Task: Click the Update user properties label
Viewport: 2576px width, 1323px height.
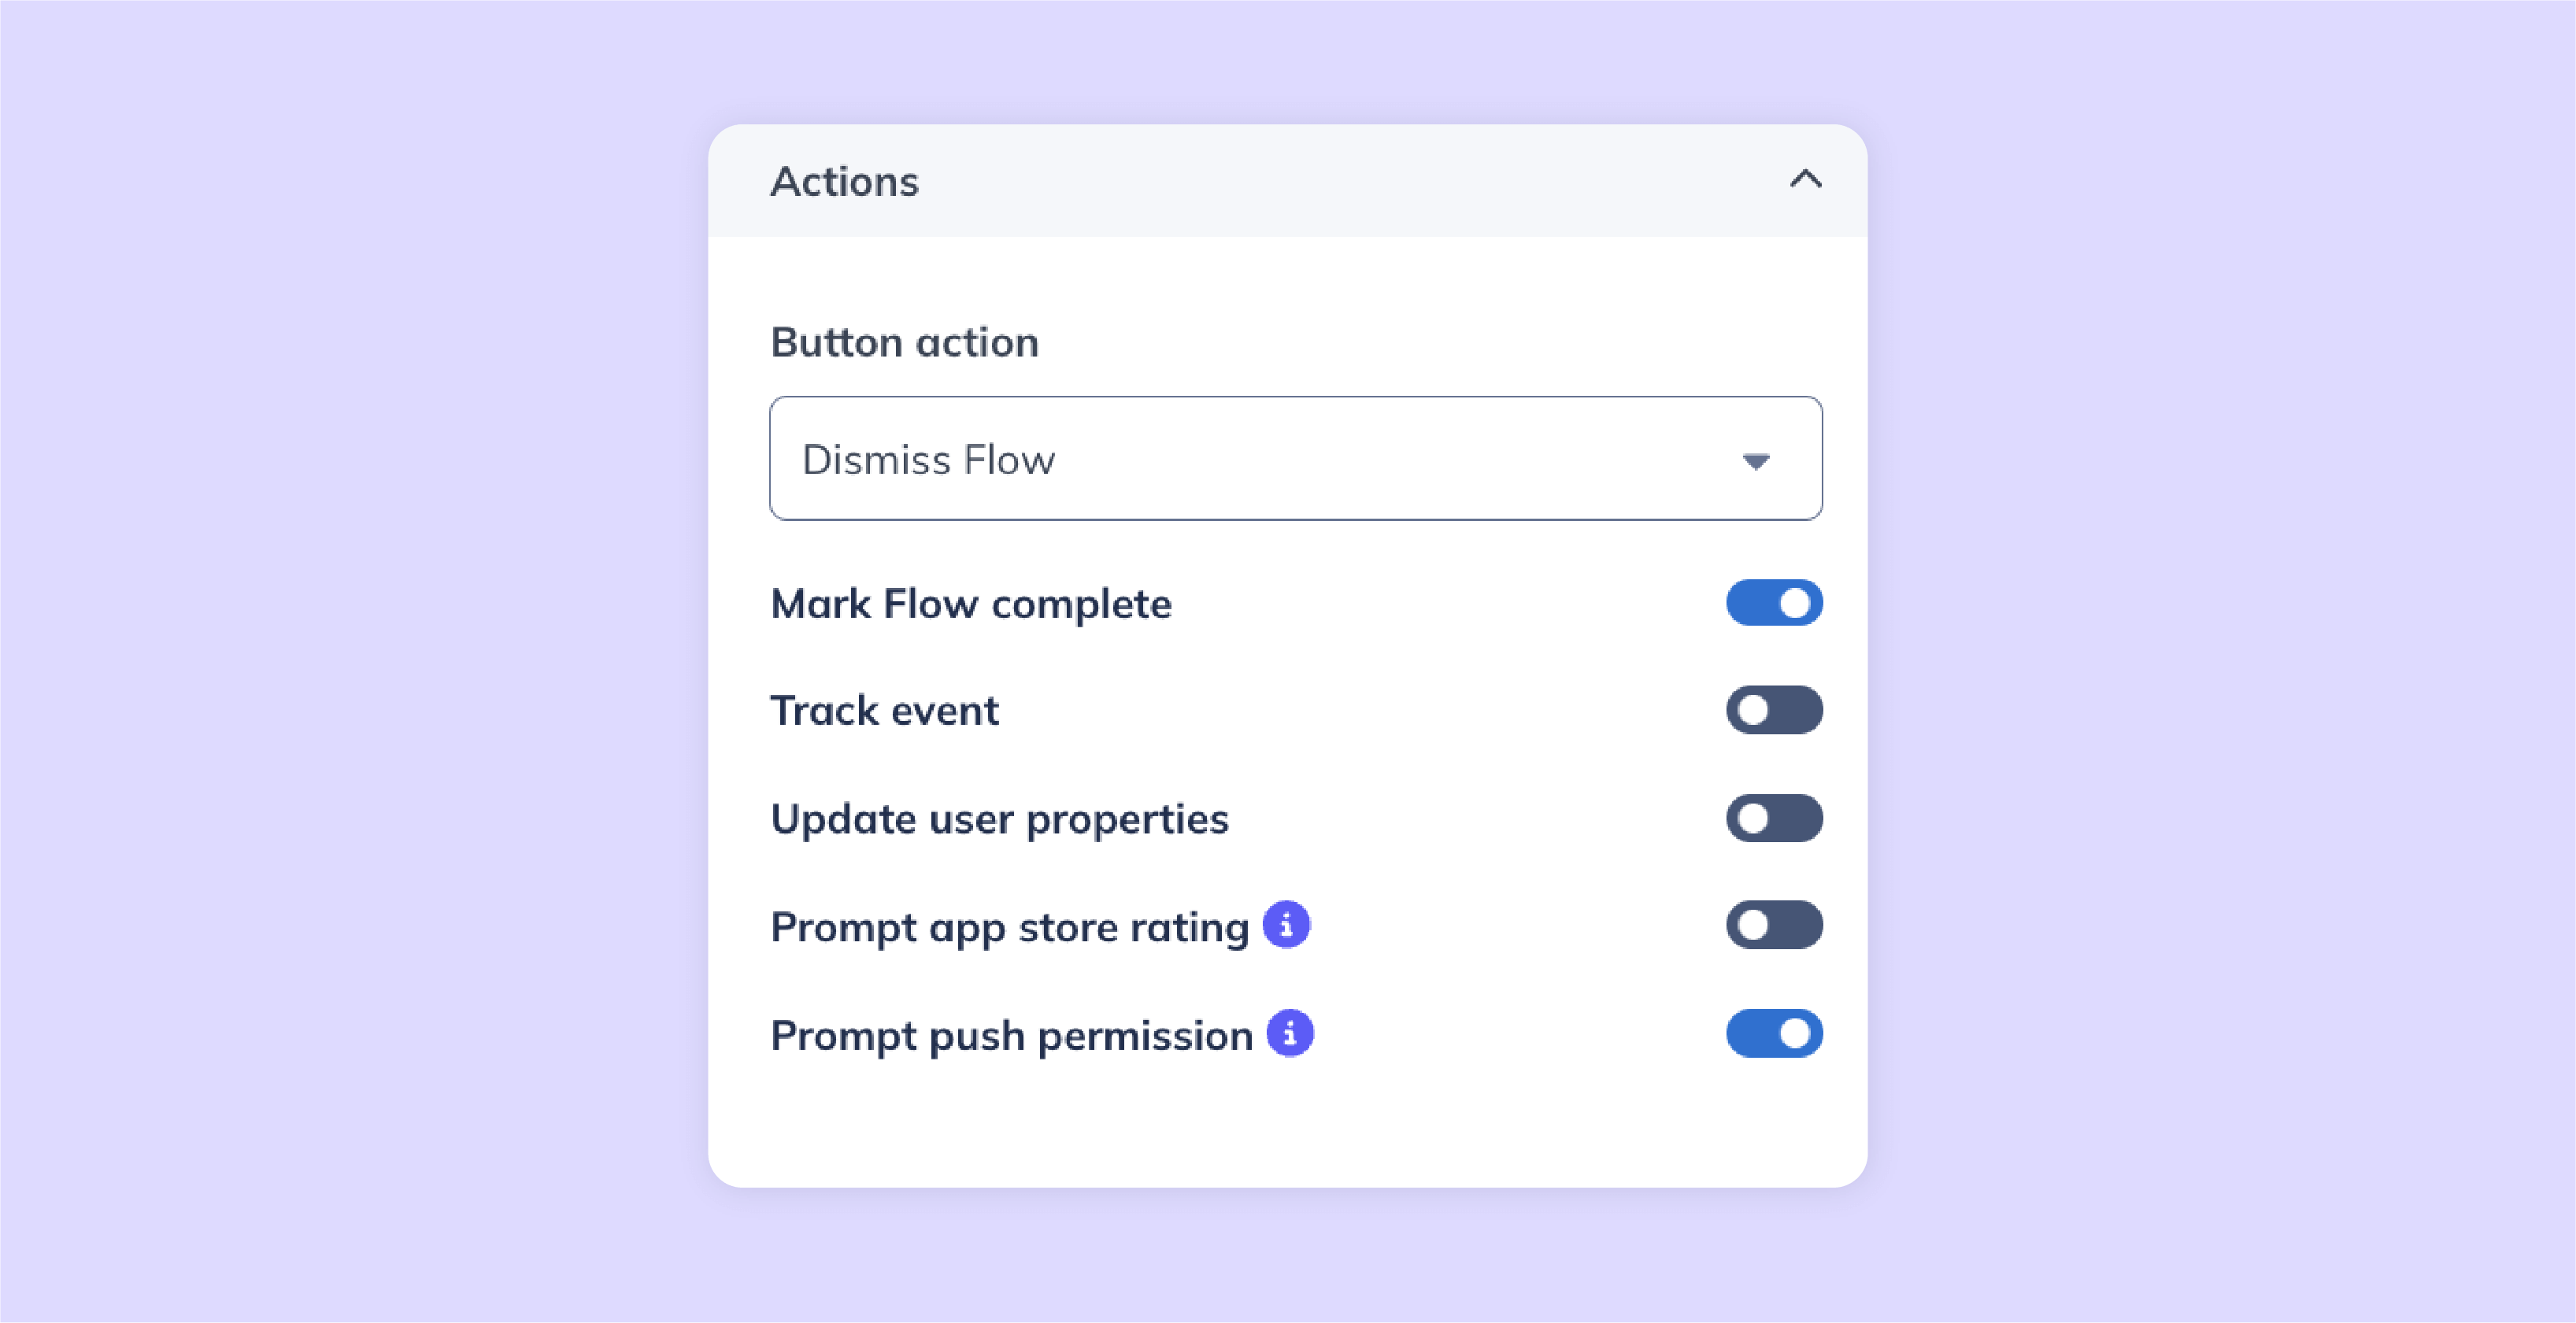Action: click(x=999, y=820)
